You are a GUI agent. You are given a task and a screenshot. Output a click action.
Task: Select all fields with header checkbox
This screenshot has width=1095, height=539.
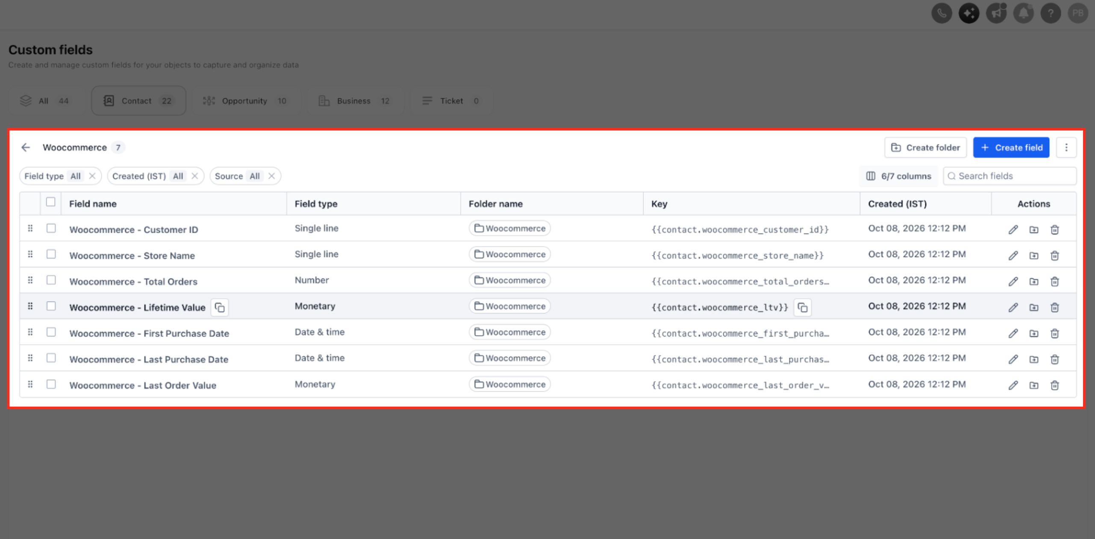tap(51, 202)
